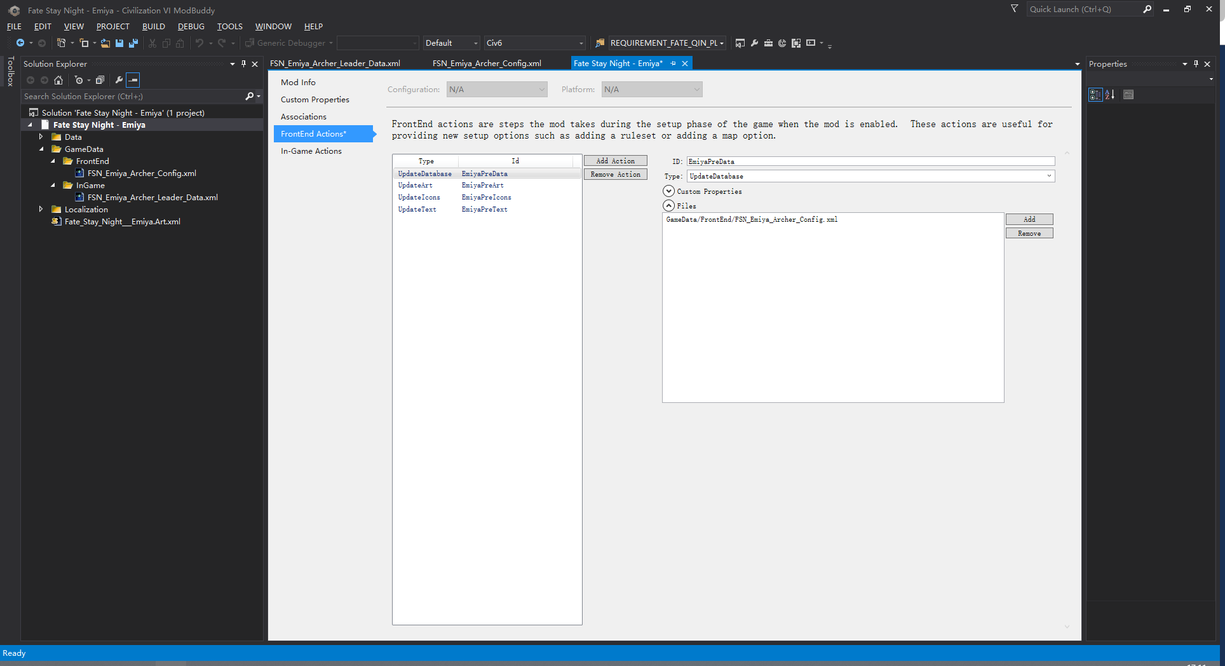
Task: Click the Toolbox briefcase toolbar icon
Action: 768,43
